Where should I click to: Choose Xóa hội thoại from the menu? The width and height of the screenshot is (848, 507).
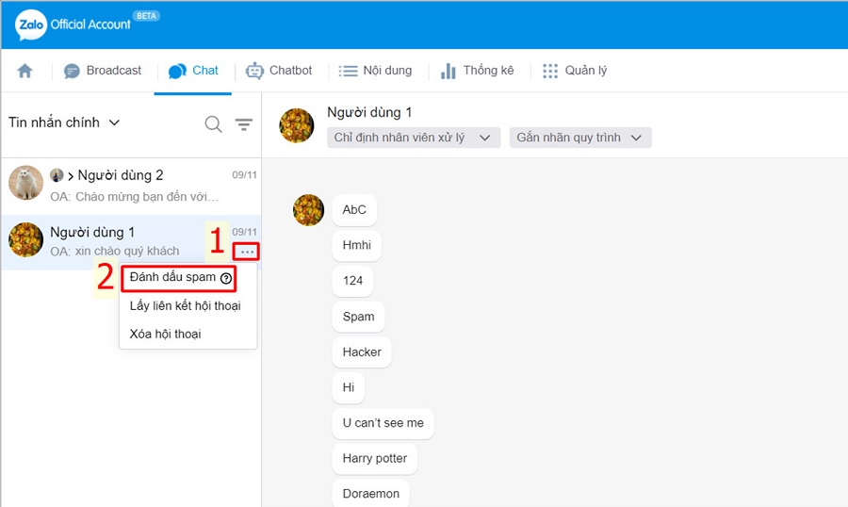[165, 334]
